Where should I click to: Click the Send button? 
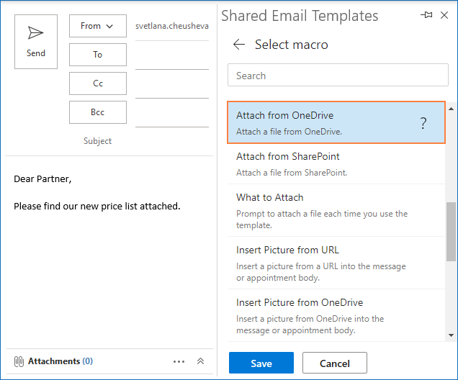pyautogui.click(x=36, y=42)
